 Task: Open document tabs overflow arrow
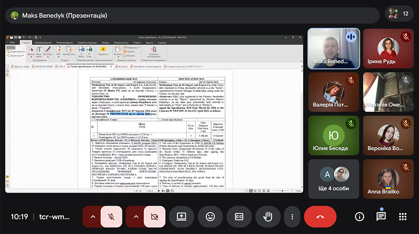tap(302, 67)
